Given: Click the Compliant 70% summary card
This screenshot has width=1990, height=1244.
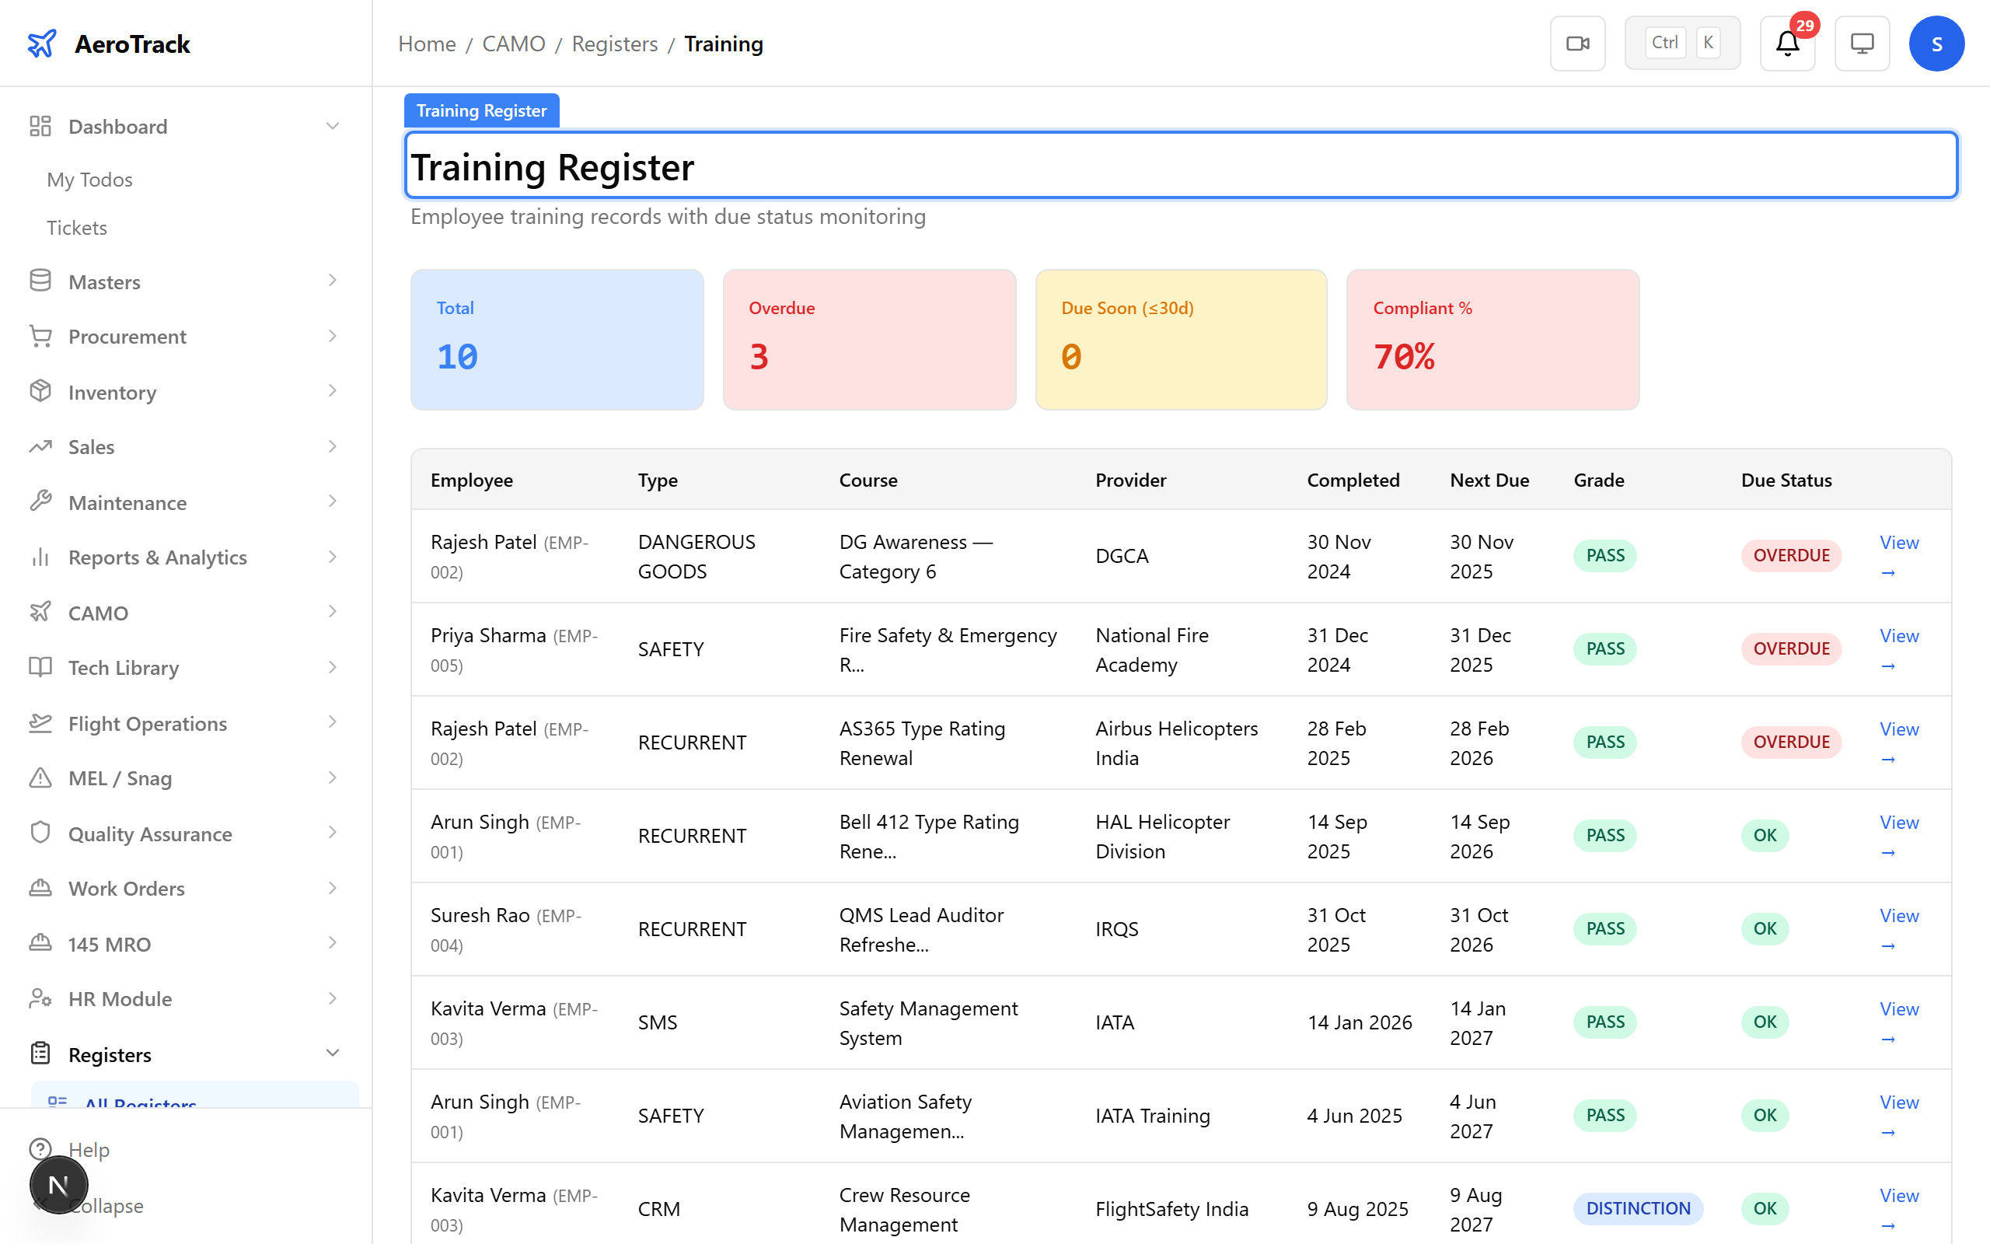Looking at the screenshot, I should pos(1492,339).
